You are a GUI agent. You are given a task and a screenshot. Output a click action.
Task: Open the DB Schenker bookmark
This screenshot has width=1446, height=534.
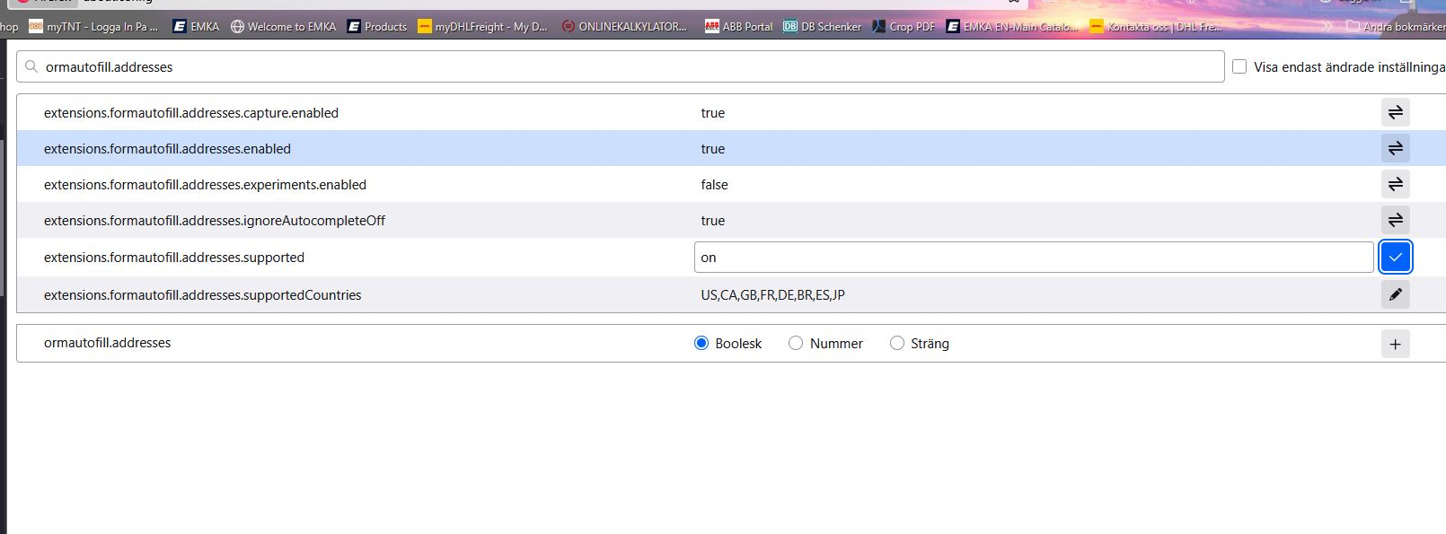tap(822, 27)
